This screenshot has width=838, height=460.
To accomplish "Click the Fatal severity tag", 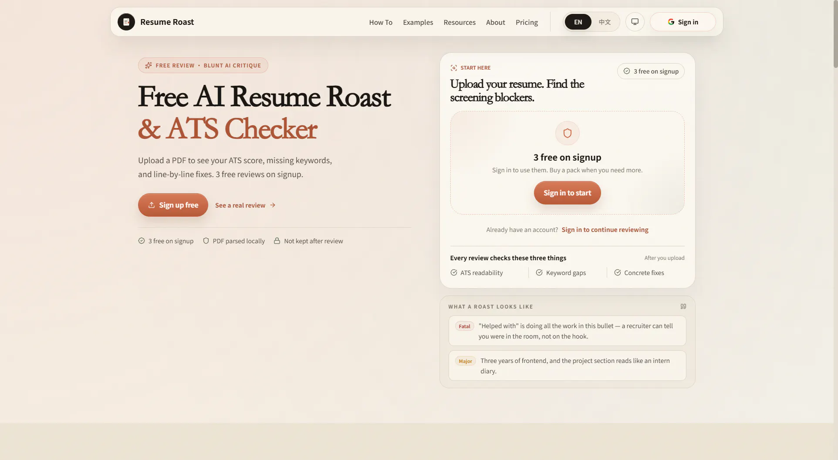I will point(464,326).
